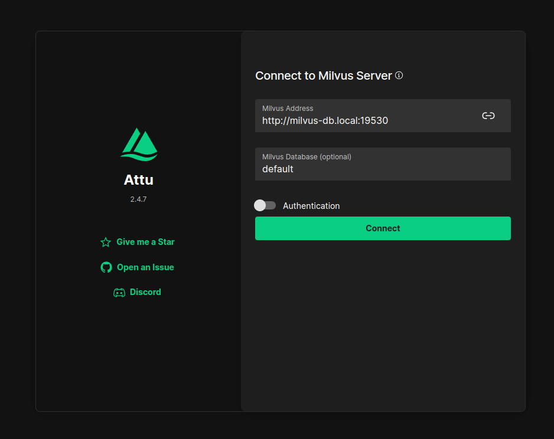Image resolution: width=554 pixels, height=439 pixels.
Task: Click the Discord logo icon
Action: pos(119,291)
